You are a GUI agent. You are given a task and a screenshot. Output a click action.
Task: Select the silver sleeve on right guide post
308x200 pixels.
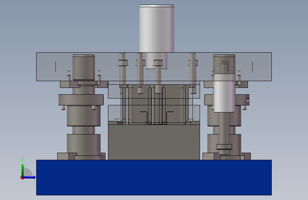(x=224, y=93)
